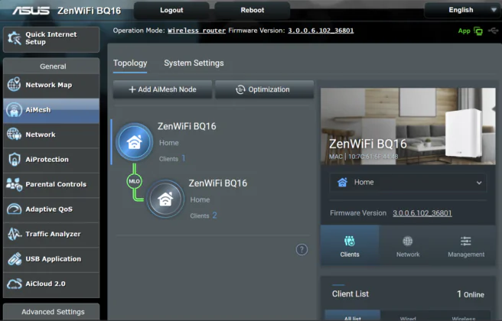Select the main ZenWiFi BQ16 router node icon
The height and width of the screenshot is (321, 502).
pos(135,142)
